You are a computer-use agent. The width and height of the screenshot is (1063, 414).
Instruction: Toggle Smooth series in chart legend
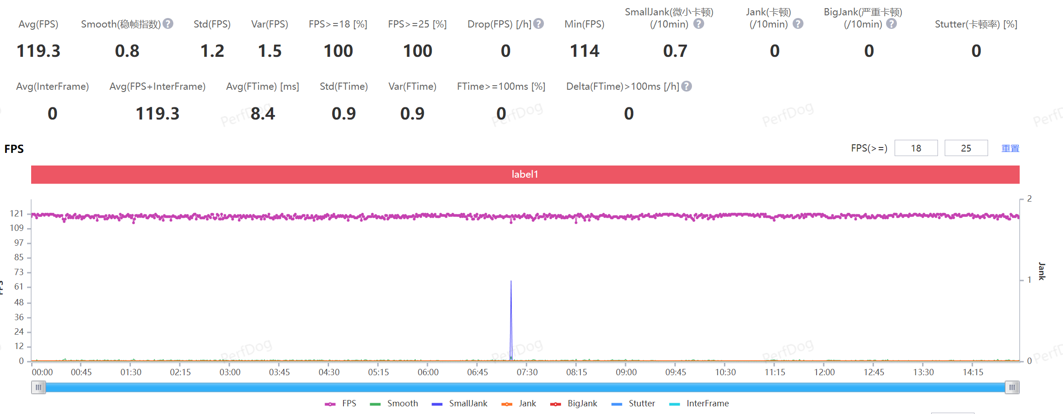coord(394,404)
